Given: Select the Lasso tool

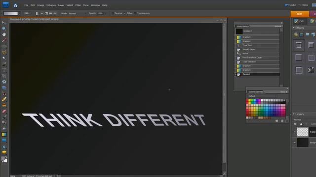Looking at the screenshot, I should coord(4,53).
